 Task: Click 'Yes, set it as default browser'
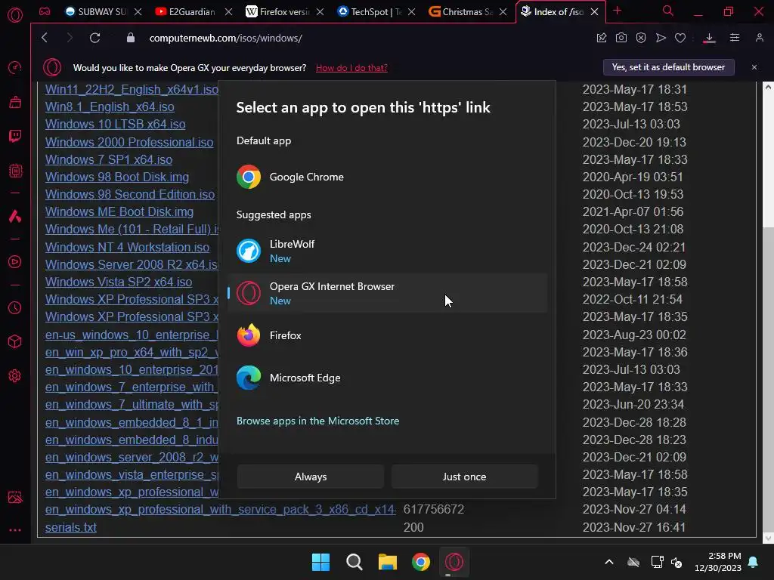click(x=668, y=67)
